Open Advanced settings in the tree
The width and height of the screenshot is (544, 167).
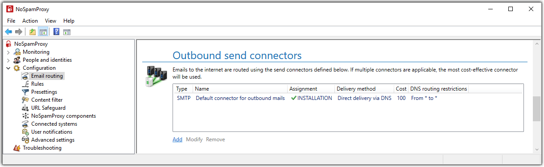(53, 140)
